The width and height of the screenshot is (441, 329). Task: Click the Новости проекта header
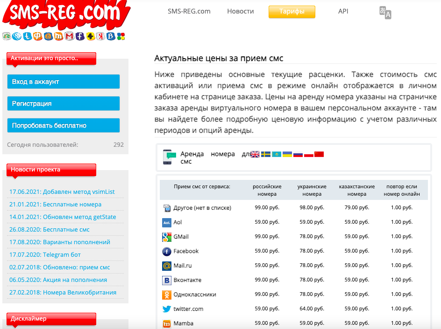(x=51, y=170)
